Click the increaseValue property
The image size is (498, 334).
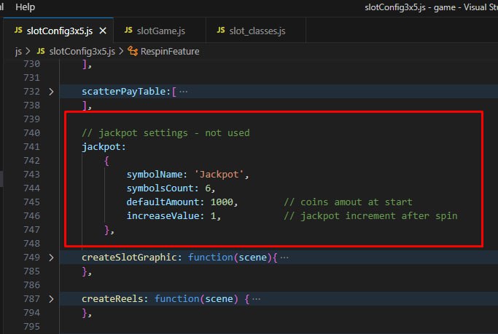(163, 216)
